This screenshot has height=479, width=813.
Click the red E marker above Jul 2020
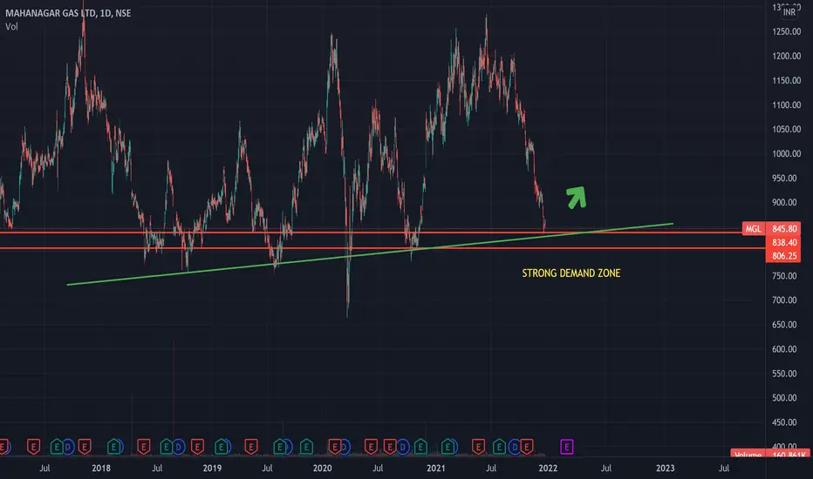point(371,447)
